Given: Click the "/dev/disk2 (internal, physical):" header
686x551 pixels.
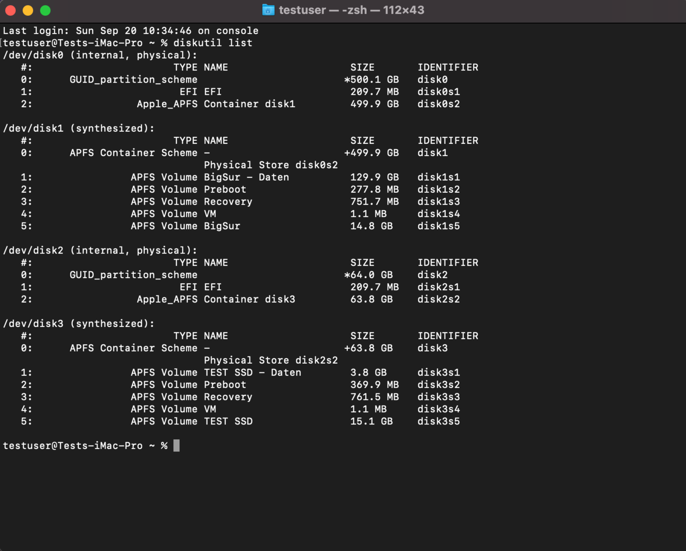Looking at the screenshot, I should [x=100, y=251].
